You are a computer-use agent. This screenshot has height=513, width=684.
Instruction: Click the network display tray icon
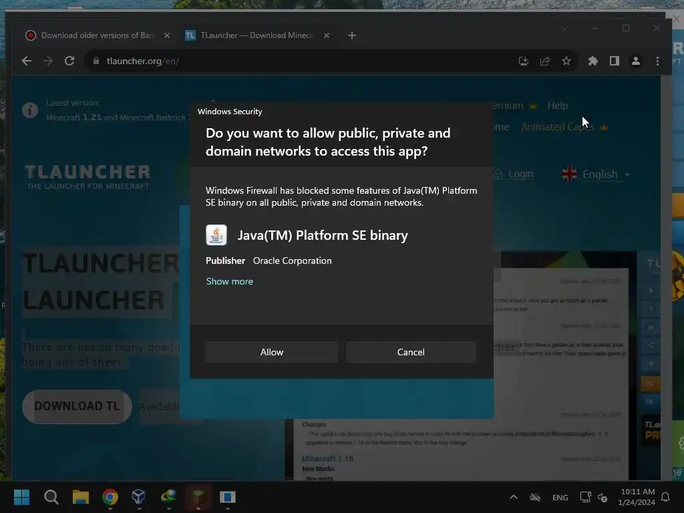pyautogui.click(x=585, y=497)
